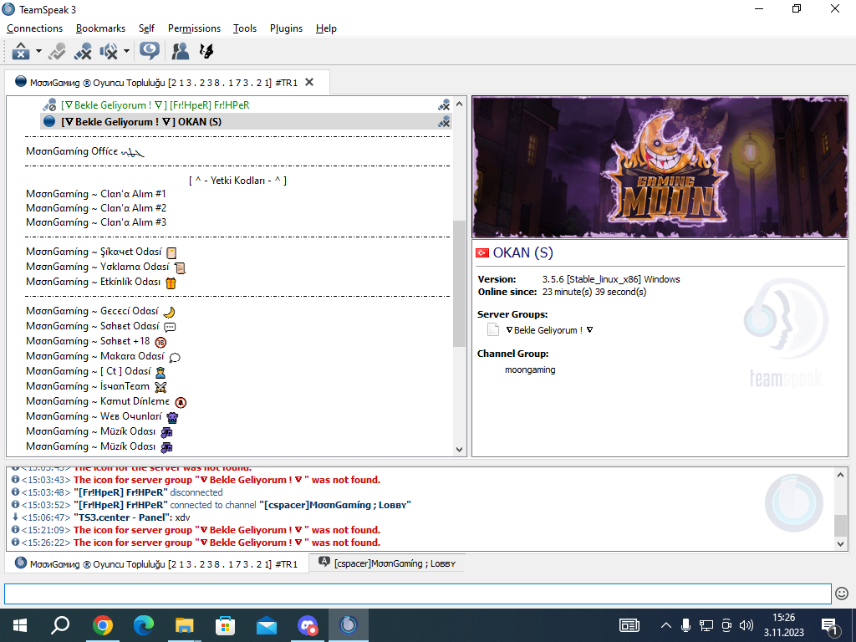Viewport: 856px width, 642px height.
Task: Click the Bekle Geliyorum server group icon
Action: pyautogui.click(x=493, y=329)
